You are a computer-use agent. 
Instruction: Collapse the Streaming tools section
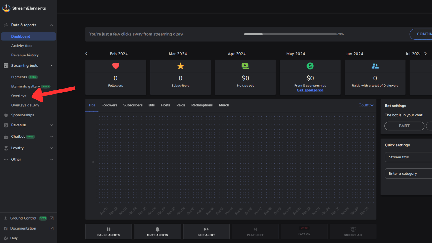52,66
